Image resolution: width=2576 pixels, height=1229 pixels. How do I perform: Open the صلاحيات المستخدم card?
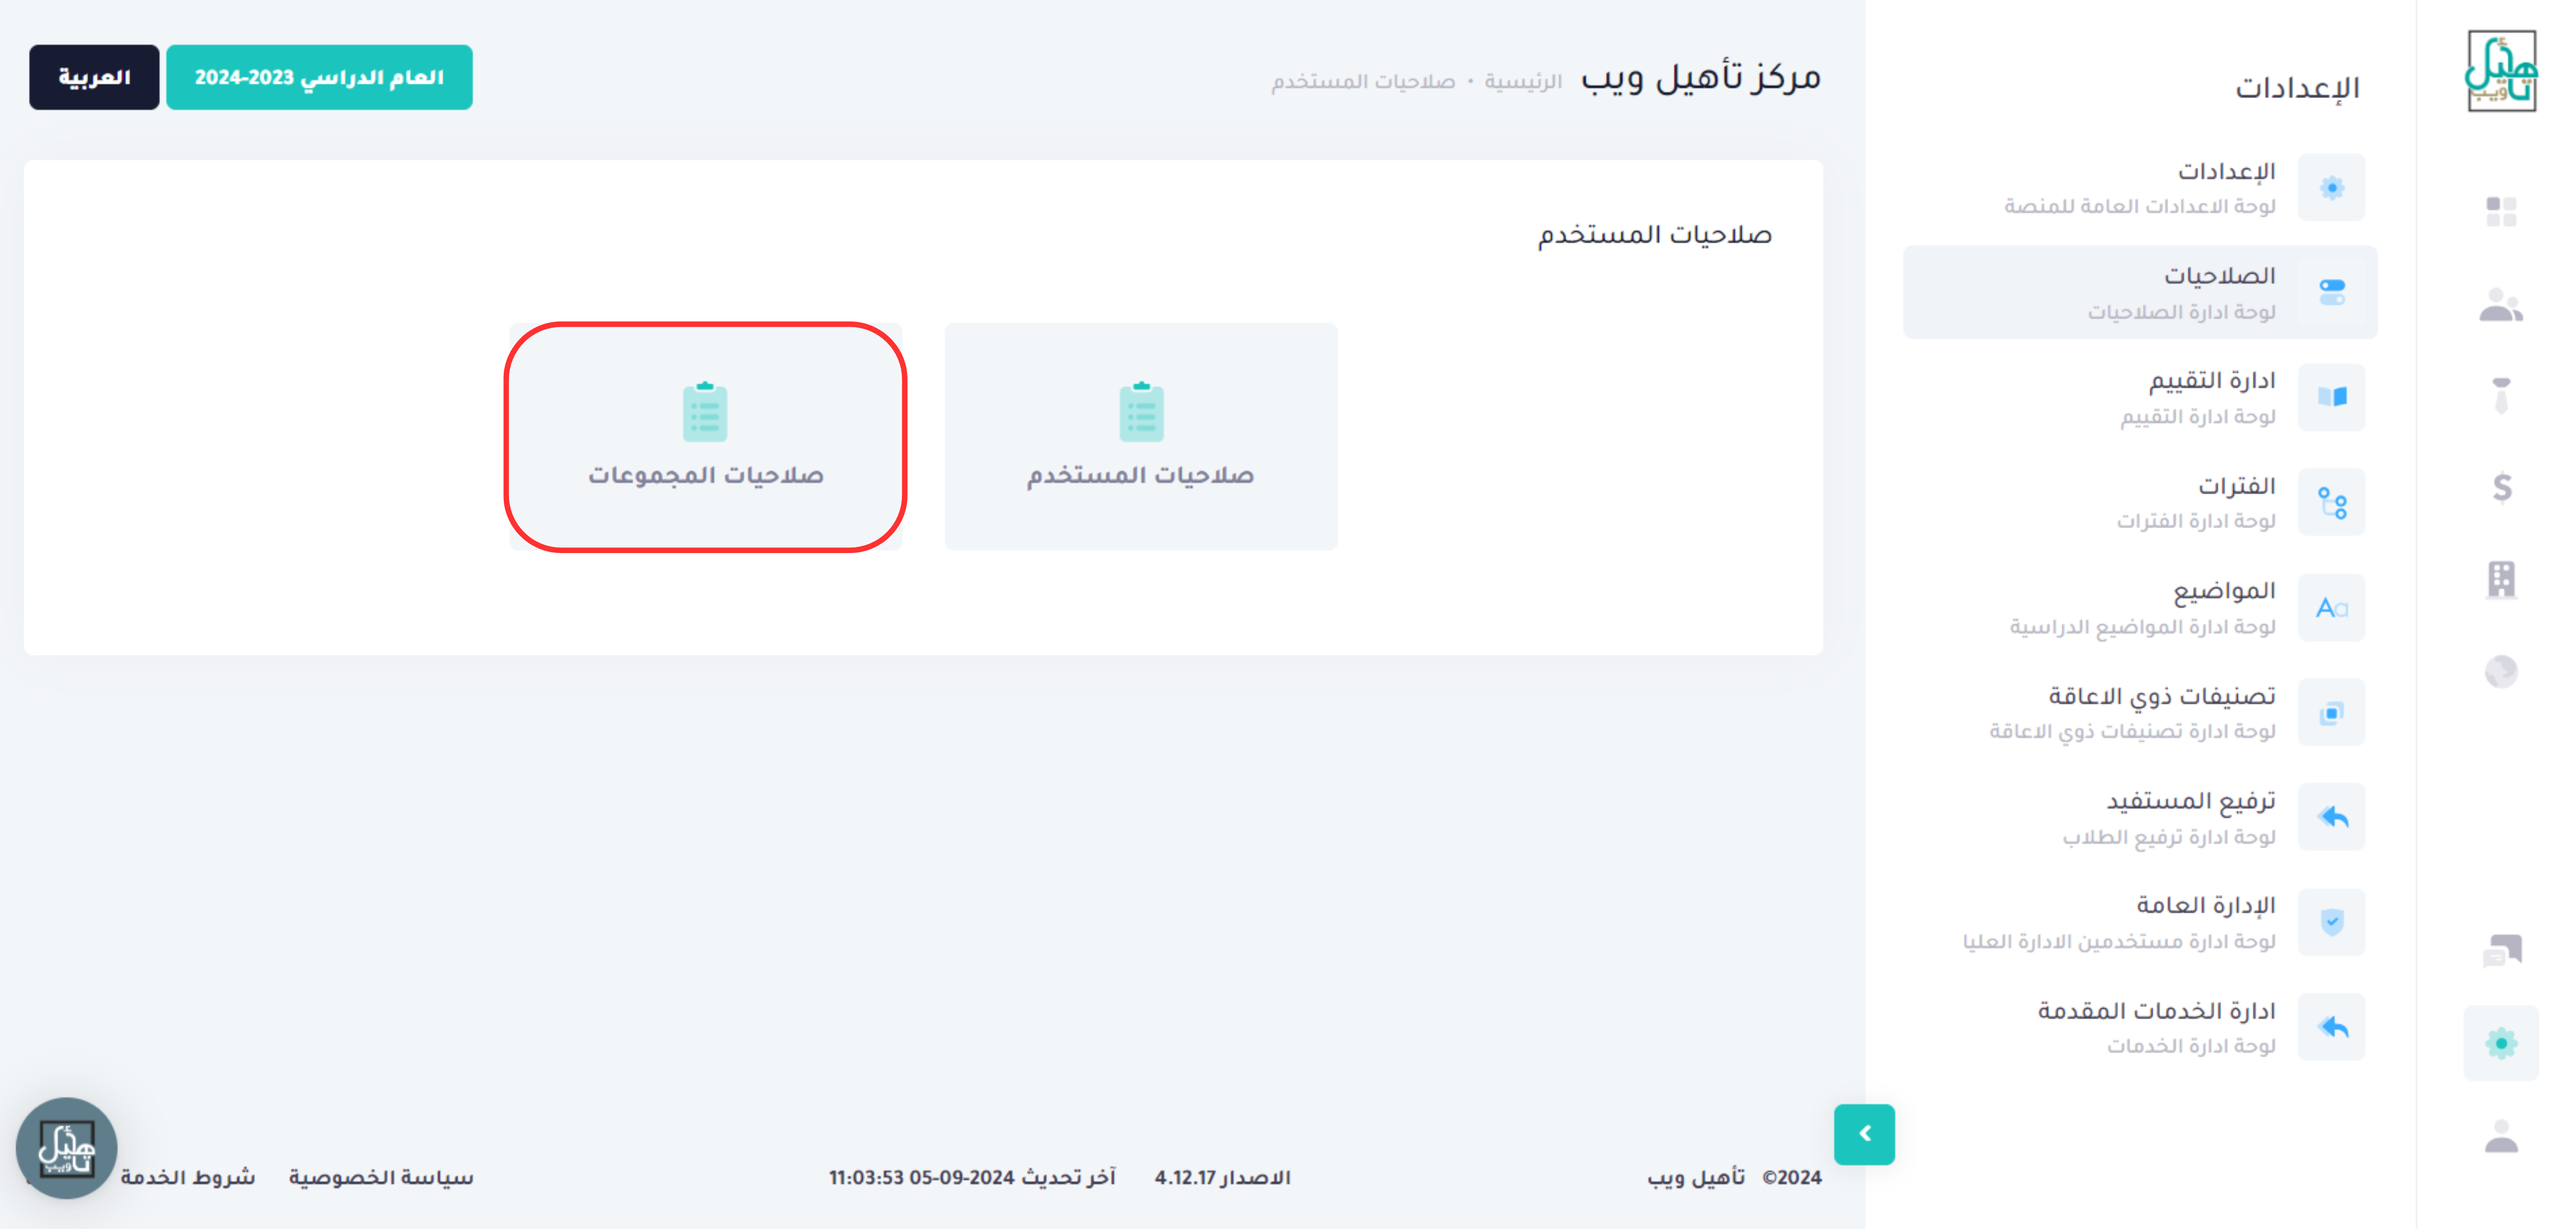point(1141,436)
